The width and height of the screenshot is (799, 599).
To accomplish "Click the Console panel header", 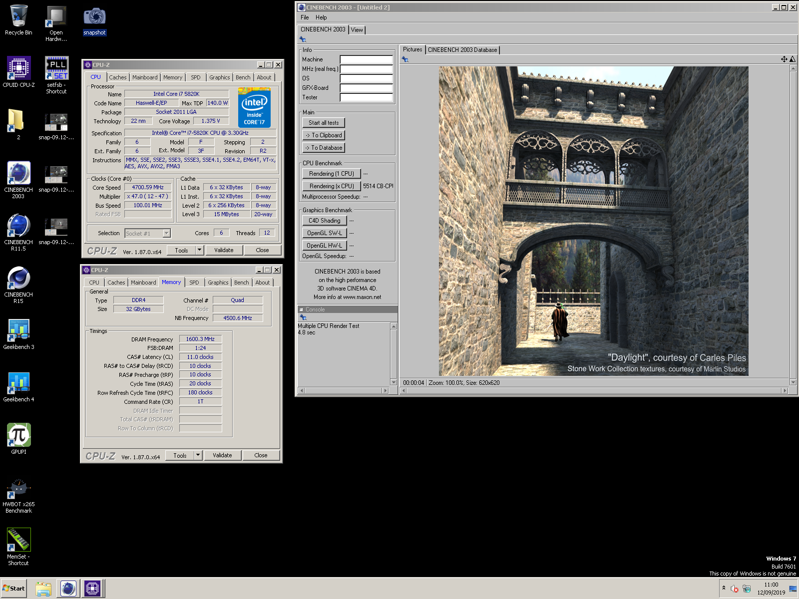I will (348, 309).
